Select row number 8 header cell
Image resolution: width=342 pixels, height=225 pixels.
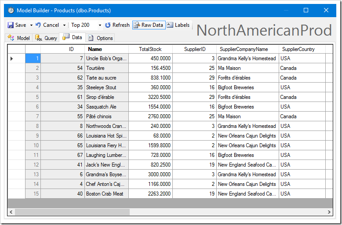33,126
